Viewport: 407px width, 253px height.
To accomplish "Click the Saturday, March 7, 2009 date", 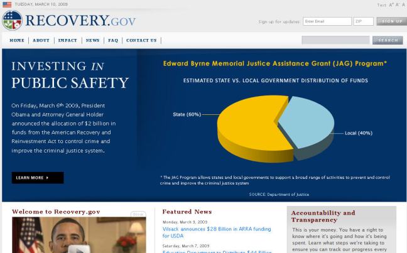I will pos(186,246).
